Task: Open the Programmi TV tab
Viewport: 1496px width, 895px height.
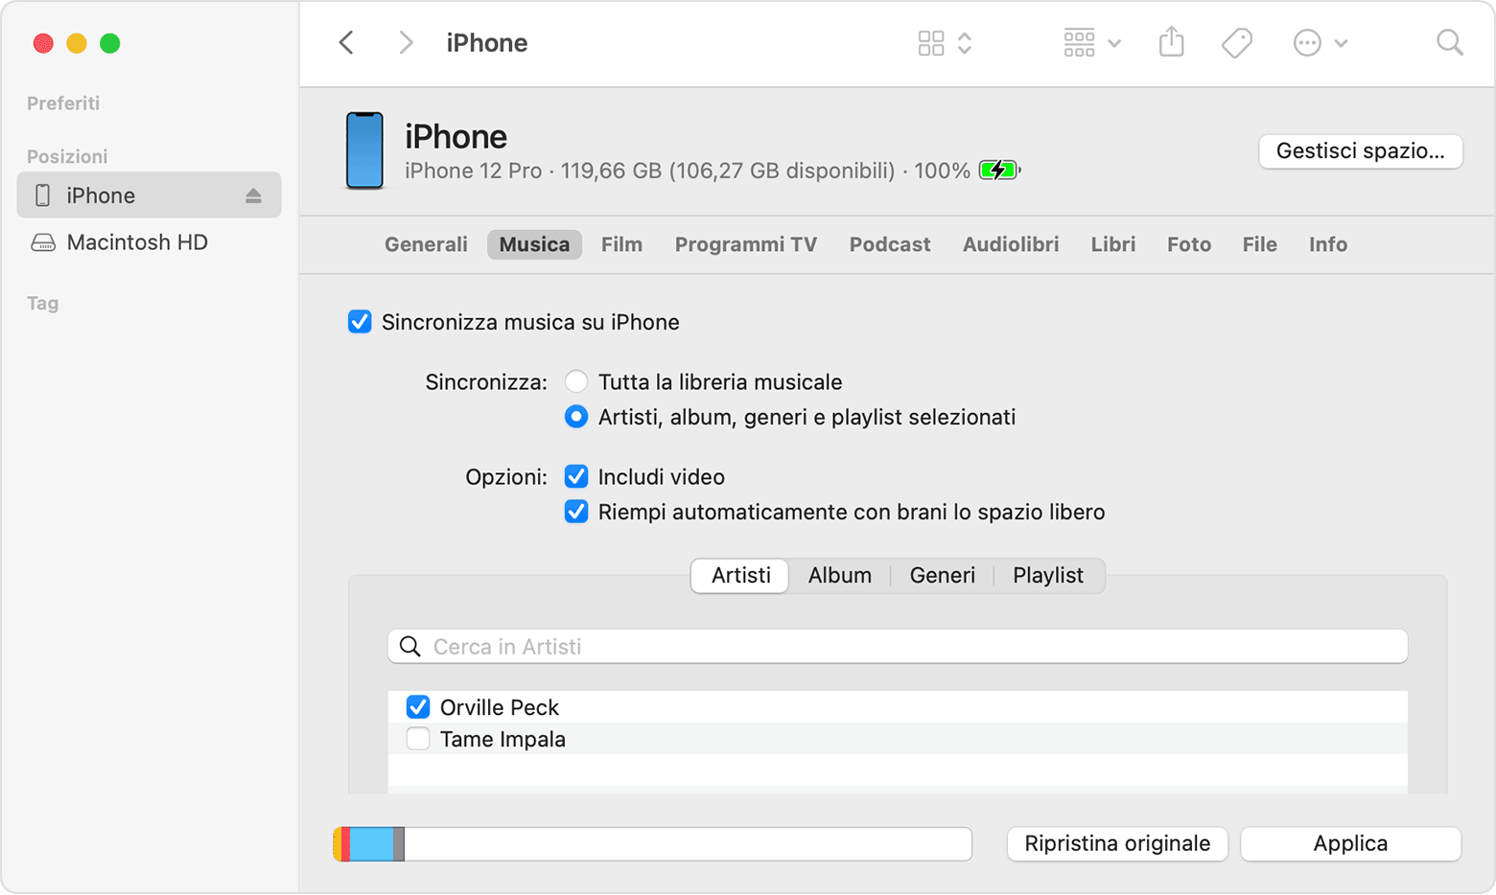Action: coord(746,244)
